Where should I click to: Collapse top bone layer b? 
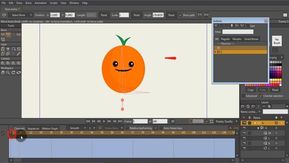click(x=255, y=123)
